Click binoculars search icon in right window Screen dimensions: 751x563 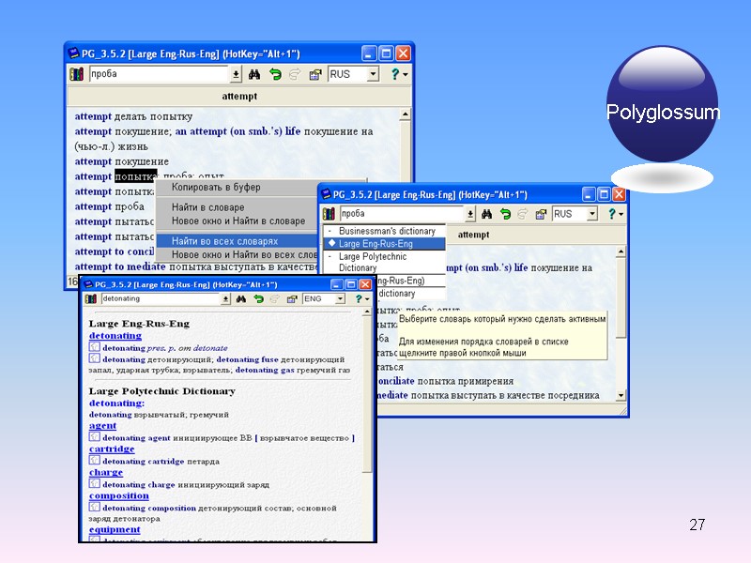[486, 214]
